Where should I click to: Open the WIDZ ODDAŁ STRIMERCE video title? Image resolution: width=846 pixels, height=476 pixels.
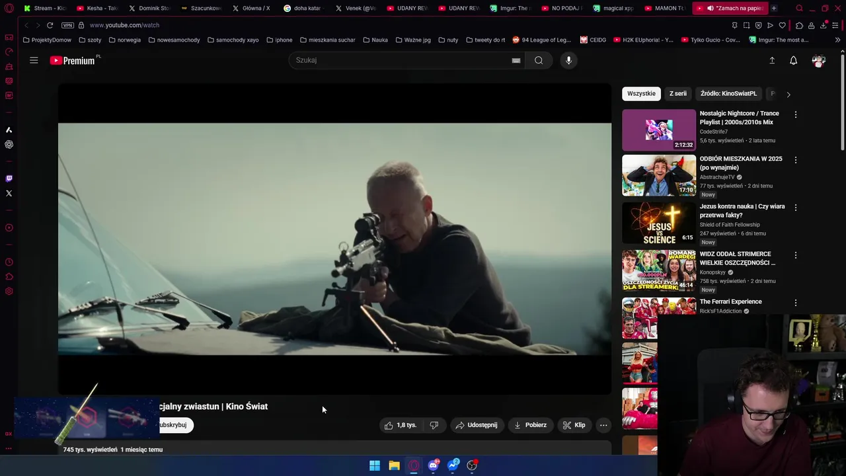point(738,258)
